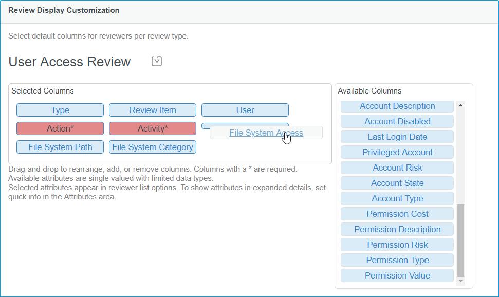Click the Available Columns scroll up arrow
The image size is (499, 297).
pyautogui.click(x=460, y=105)
